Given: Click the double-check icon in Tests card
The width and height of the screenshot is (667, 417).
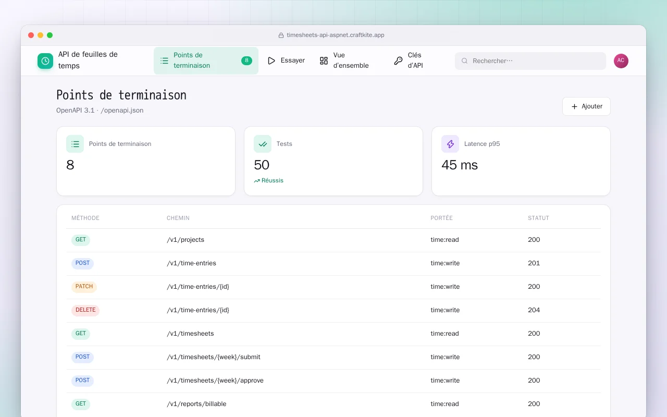Looking at the screenshot, I should (263, 144).
